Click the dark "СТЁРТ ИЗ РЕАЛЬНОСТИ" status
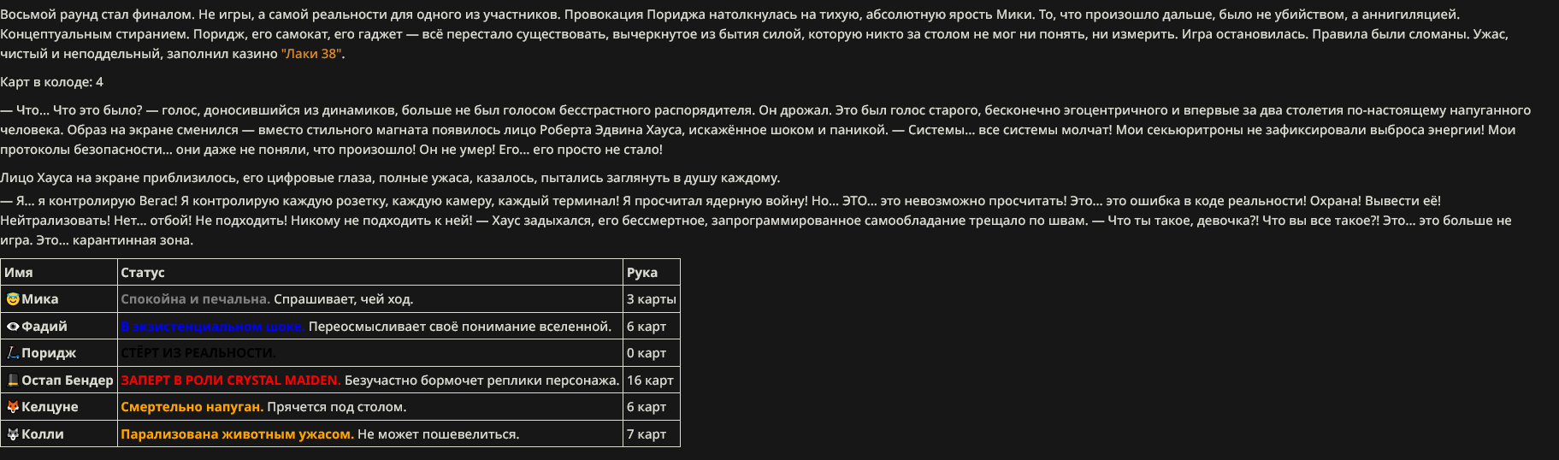This screenshot has width=1559, height=460. [x=198, y=353]
